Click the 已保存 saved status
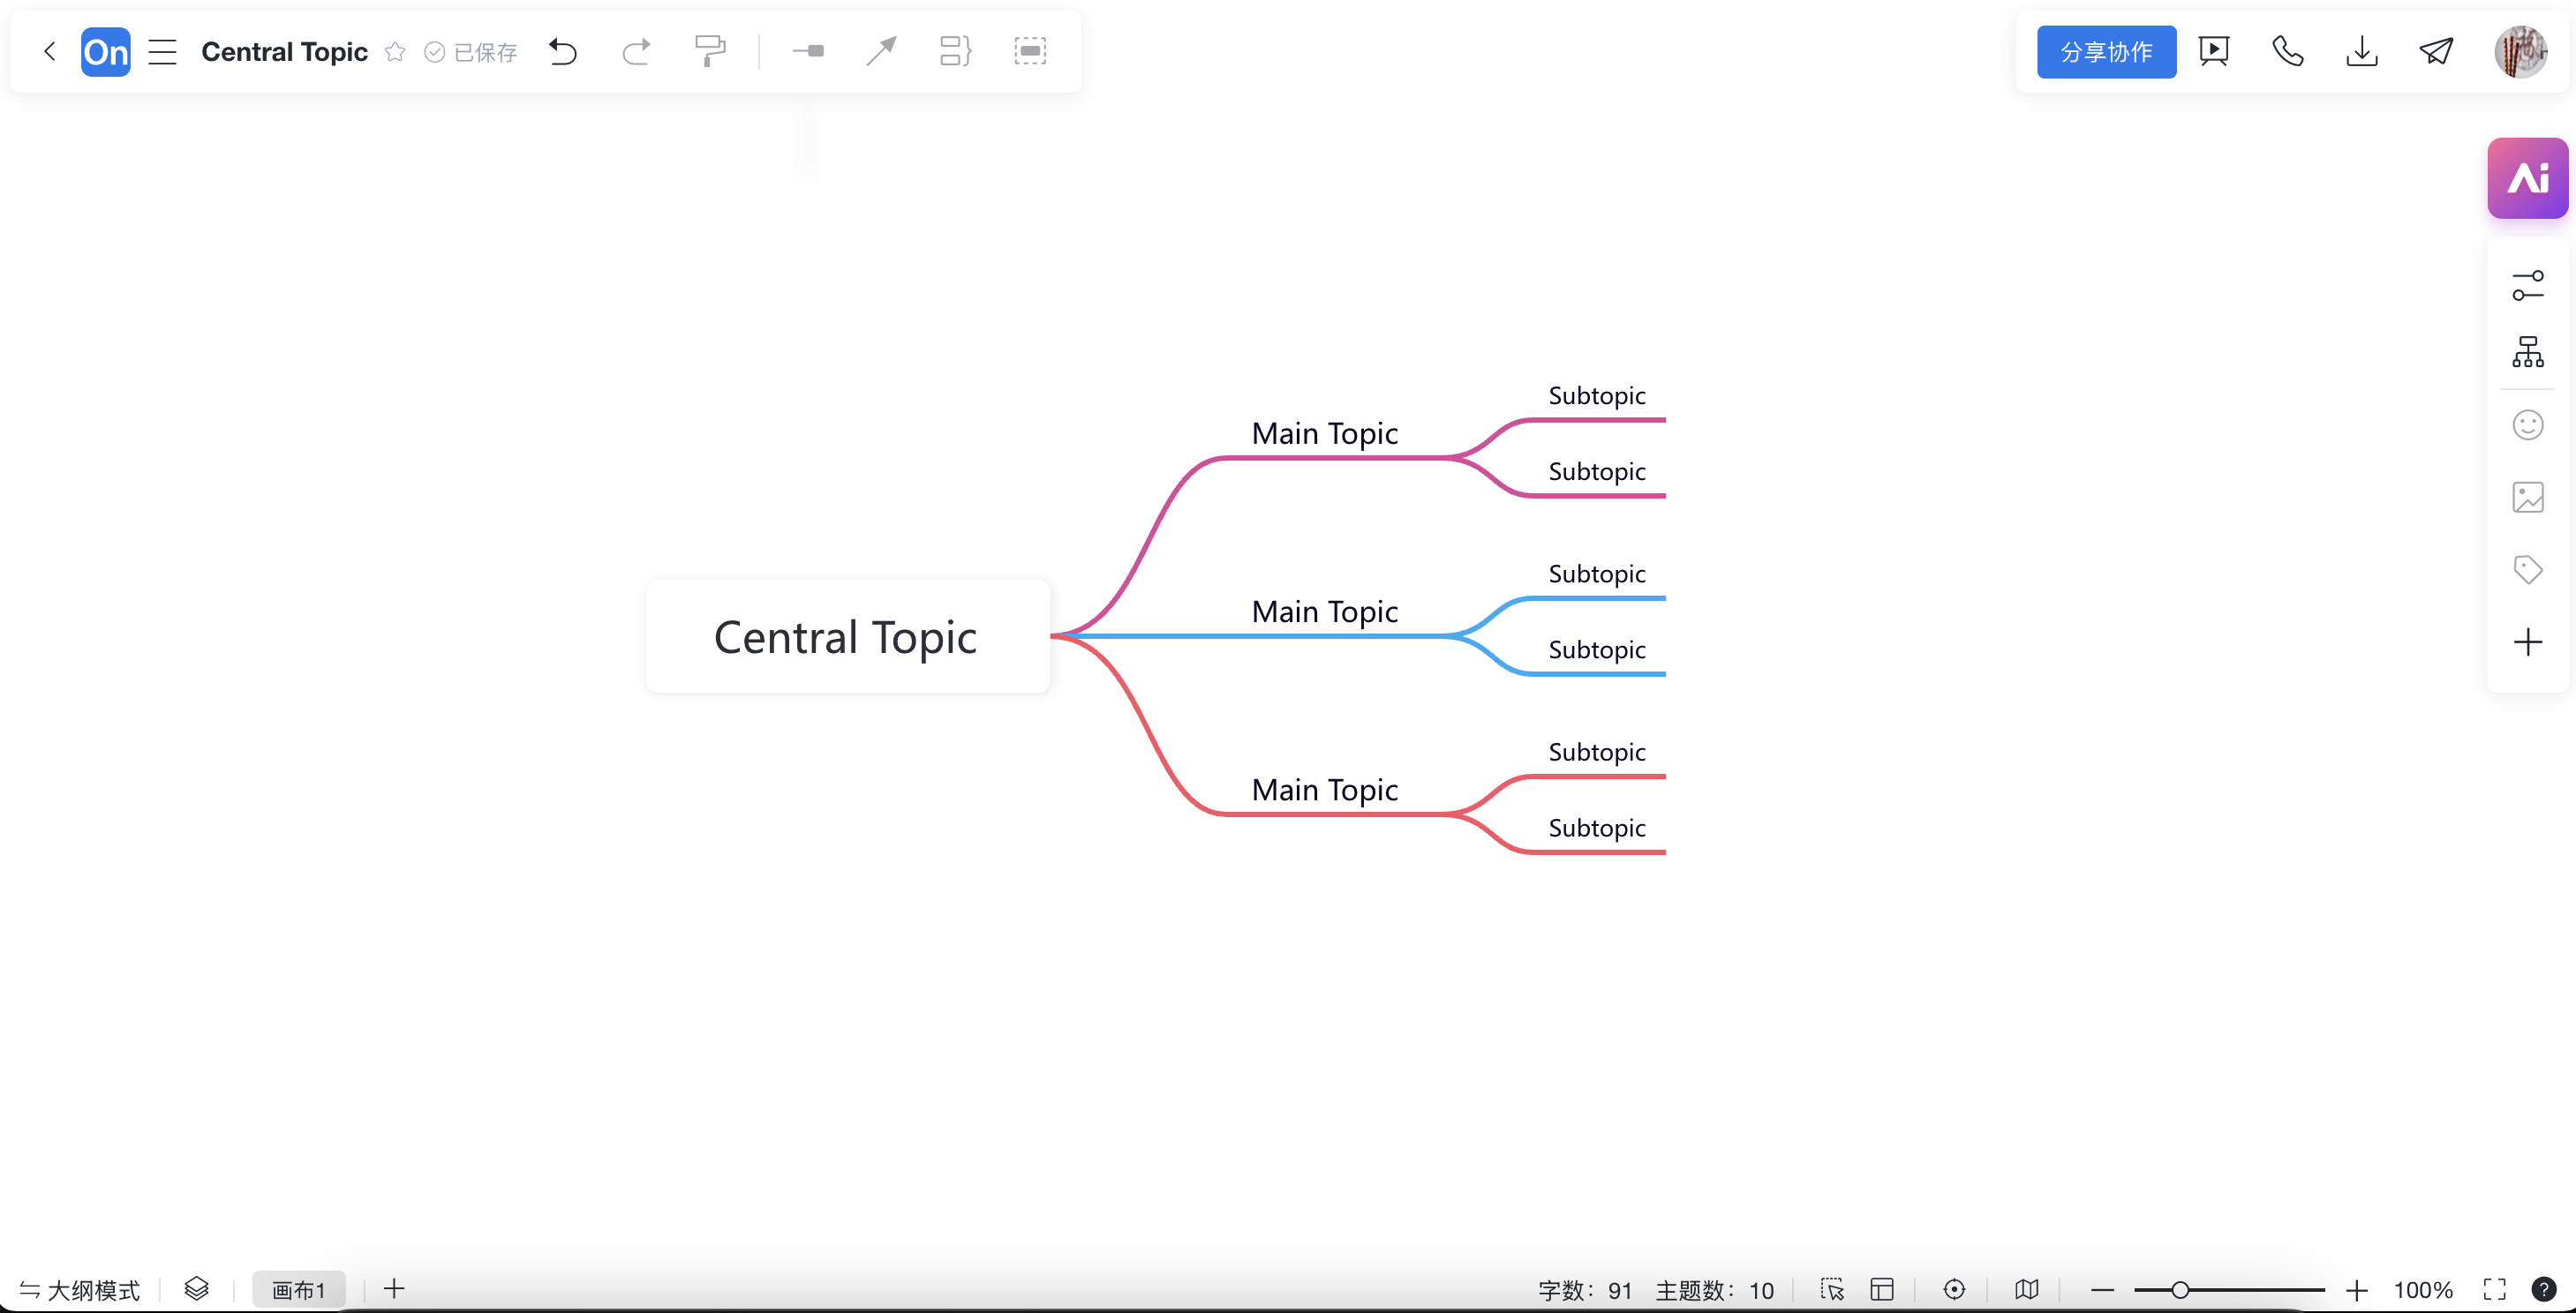 pyautogui.click(x=471, y=52)
